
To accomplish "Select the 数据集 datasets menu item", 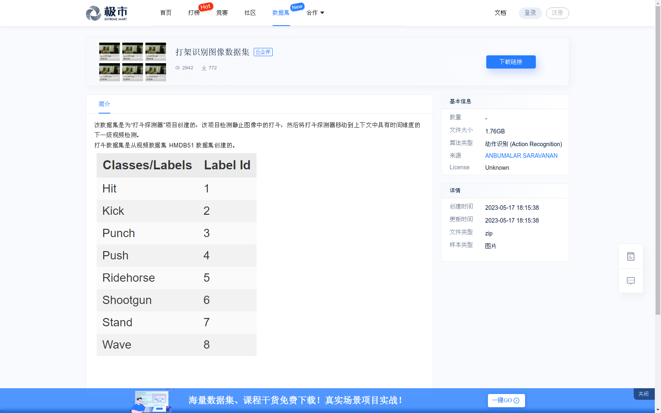I will [281, 13].
